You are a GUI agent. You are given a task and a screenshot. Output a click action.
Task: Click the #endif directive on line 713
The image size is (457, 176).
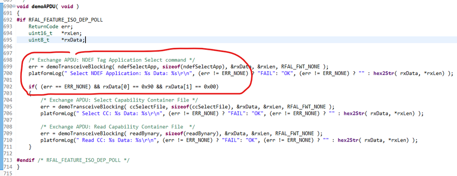coord(26,160)
